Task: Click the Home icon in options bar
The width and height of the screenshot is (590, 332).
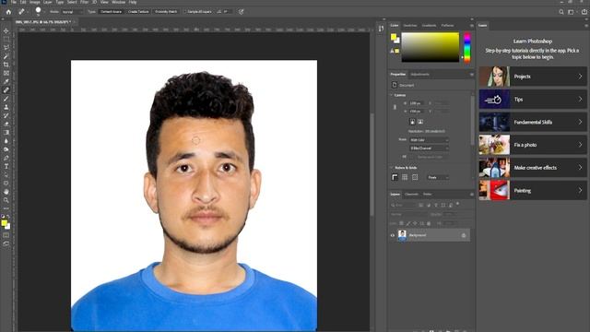Action: pyautogui.click(x=8, y=12)
